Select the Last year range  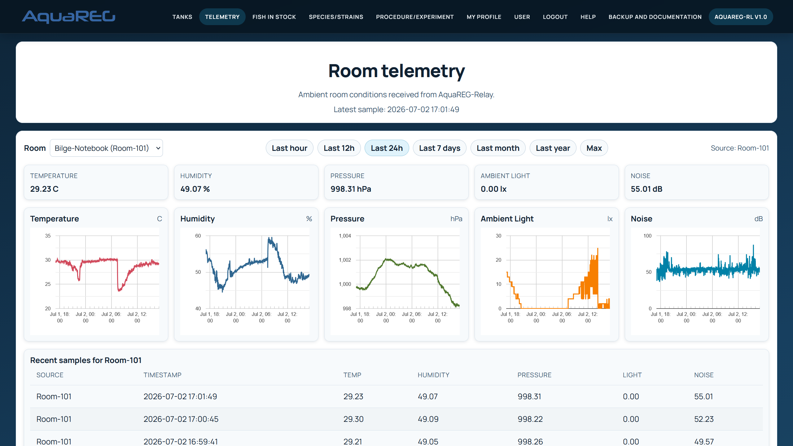point(553,148)
